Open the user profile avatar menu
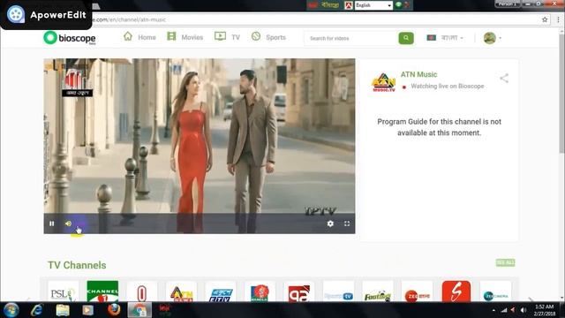This screenshot has height=318, width=565. (x=492, y=38)
